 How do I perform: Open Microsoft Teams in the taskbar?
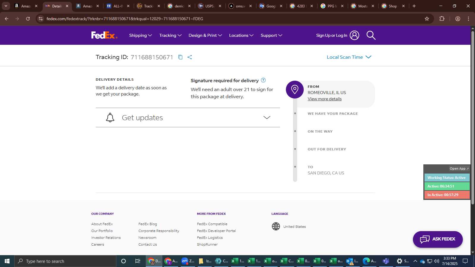pos(386,261)
